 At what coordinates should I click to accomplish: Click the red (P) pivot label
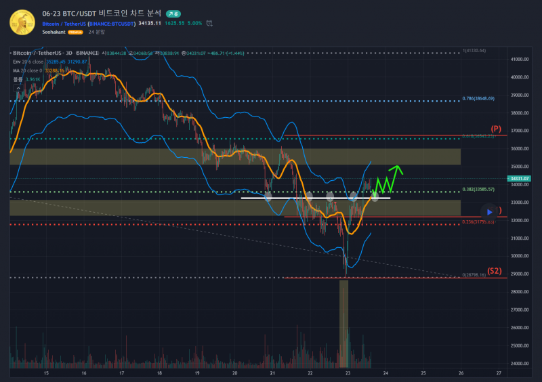496,129
